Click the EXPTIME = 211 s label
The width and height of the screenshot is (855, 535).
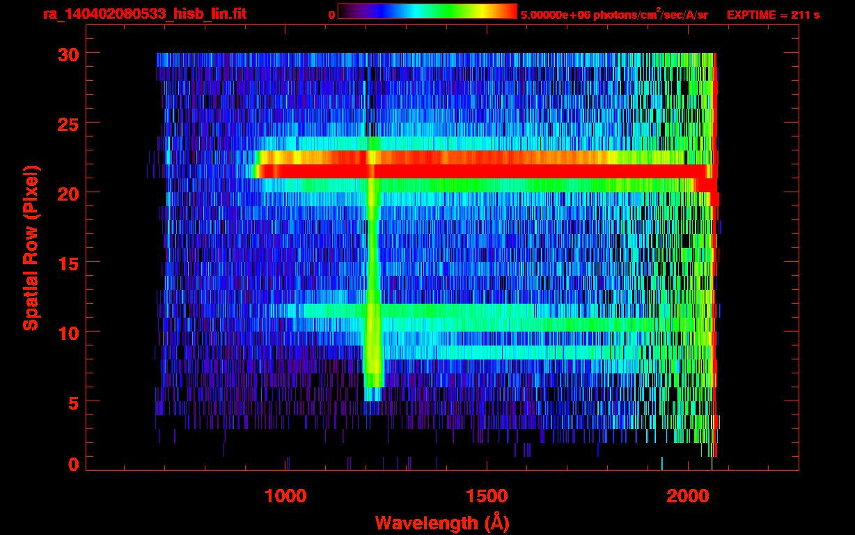coord(773,15)
